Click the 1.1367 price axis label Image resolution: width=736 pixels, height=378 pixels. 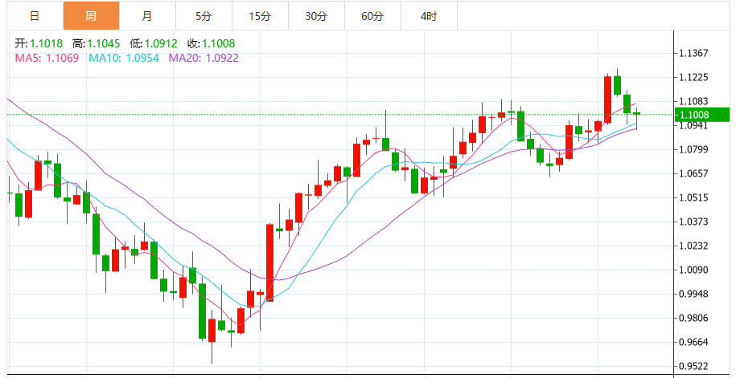[694, 54]
